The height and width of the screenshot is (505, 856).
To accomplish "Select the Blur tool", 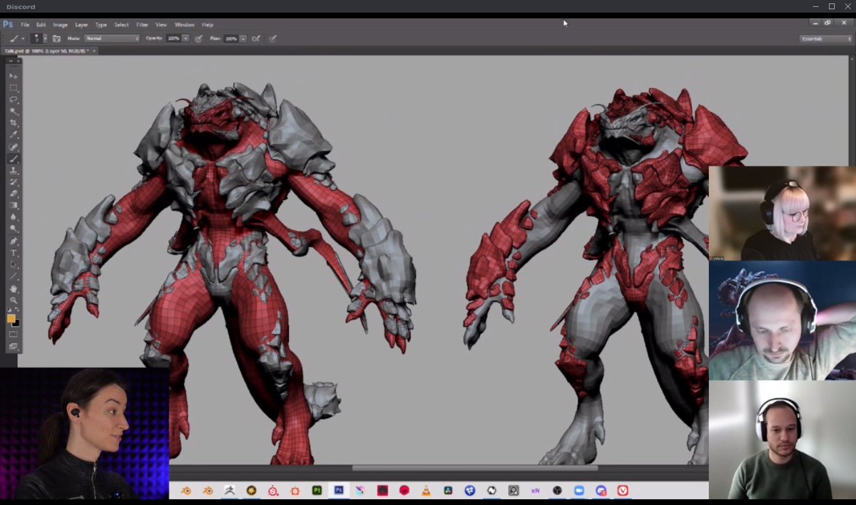I will coord(14,217).
